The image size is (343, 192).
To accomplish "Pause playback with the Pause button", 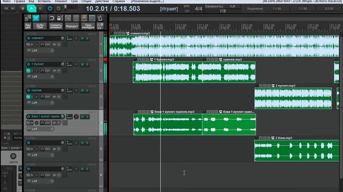I will pos(40,9).
